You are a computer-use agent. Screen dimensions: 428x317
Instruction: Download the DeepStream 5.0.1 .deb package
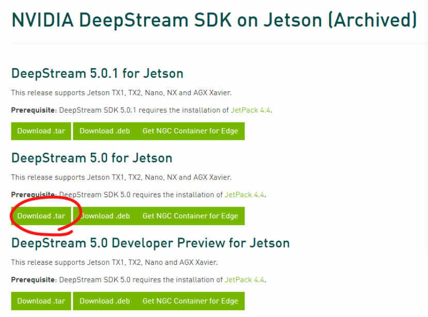tap(104, 131)
